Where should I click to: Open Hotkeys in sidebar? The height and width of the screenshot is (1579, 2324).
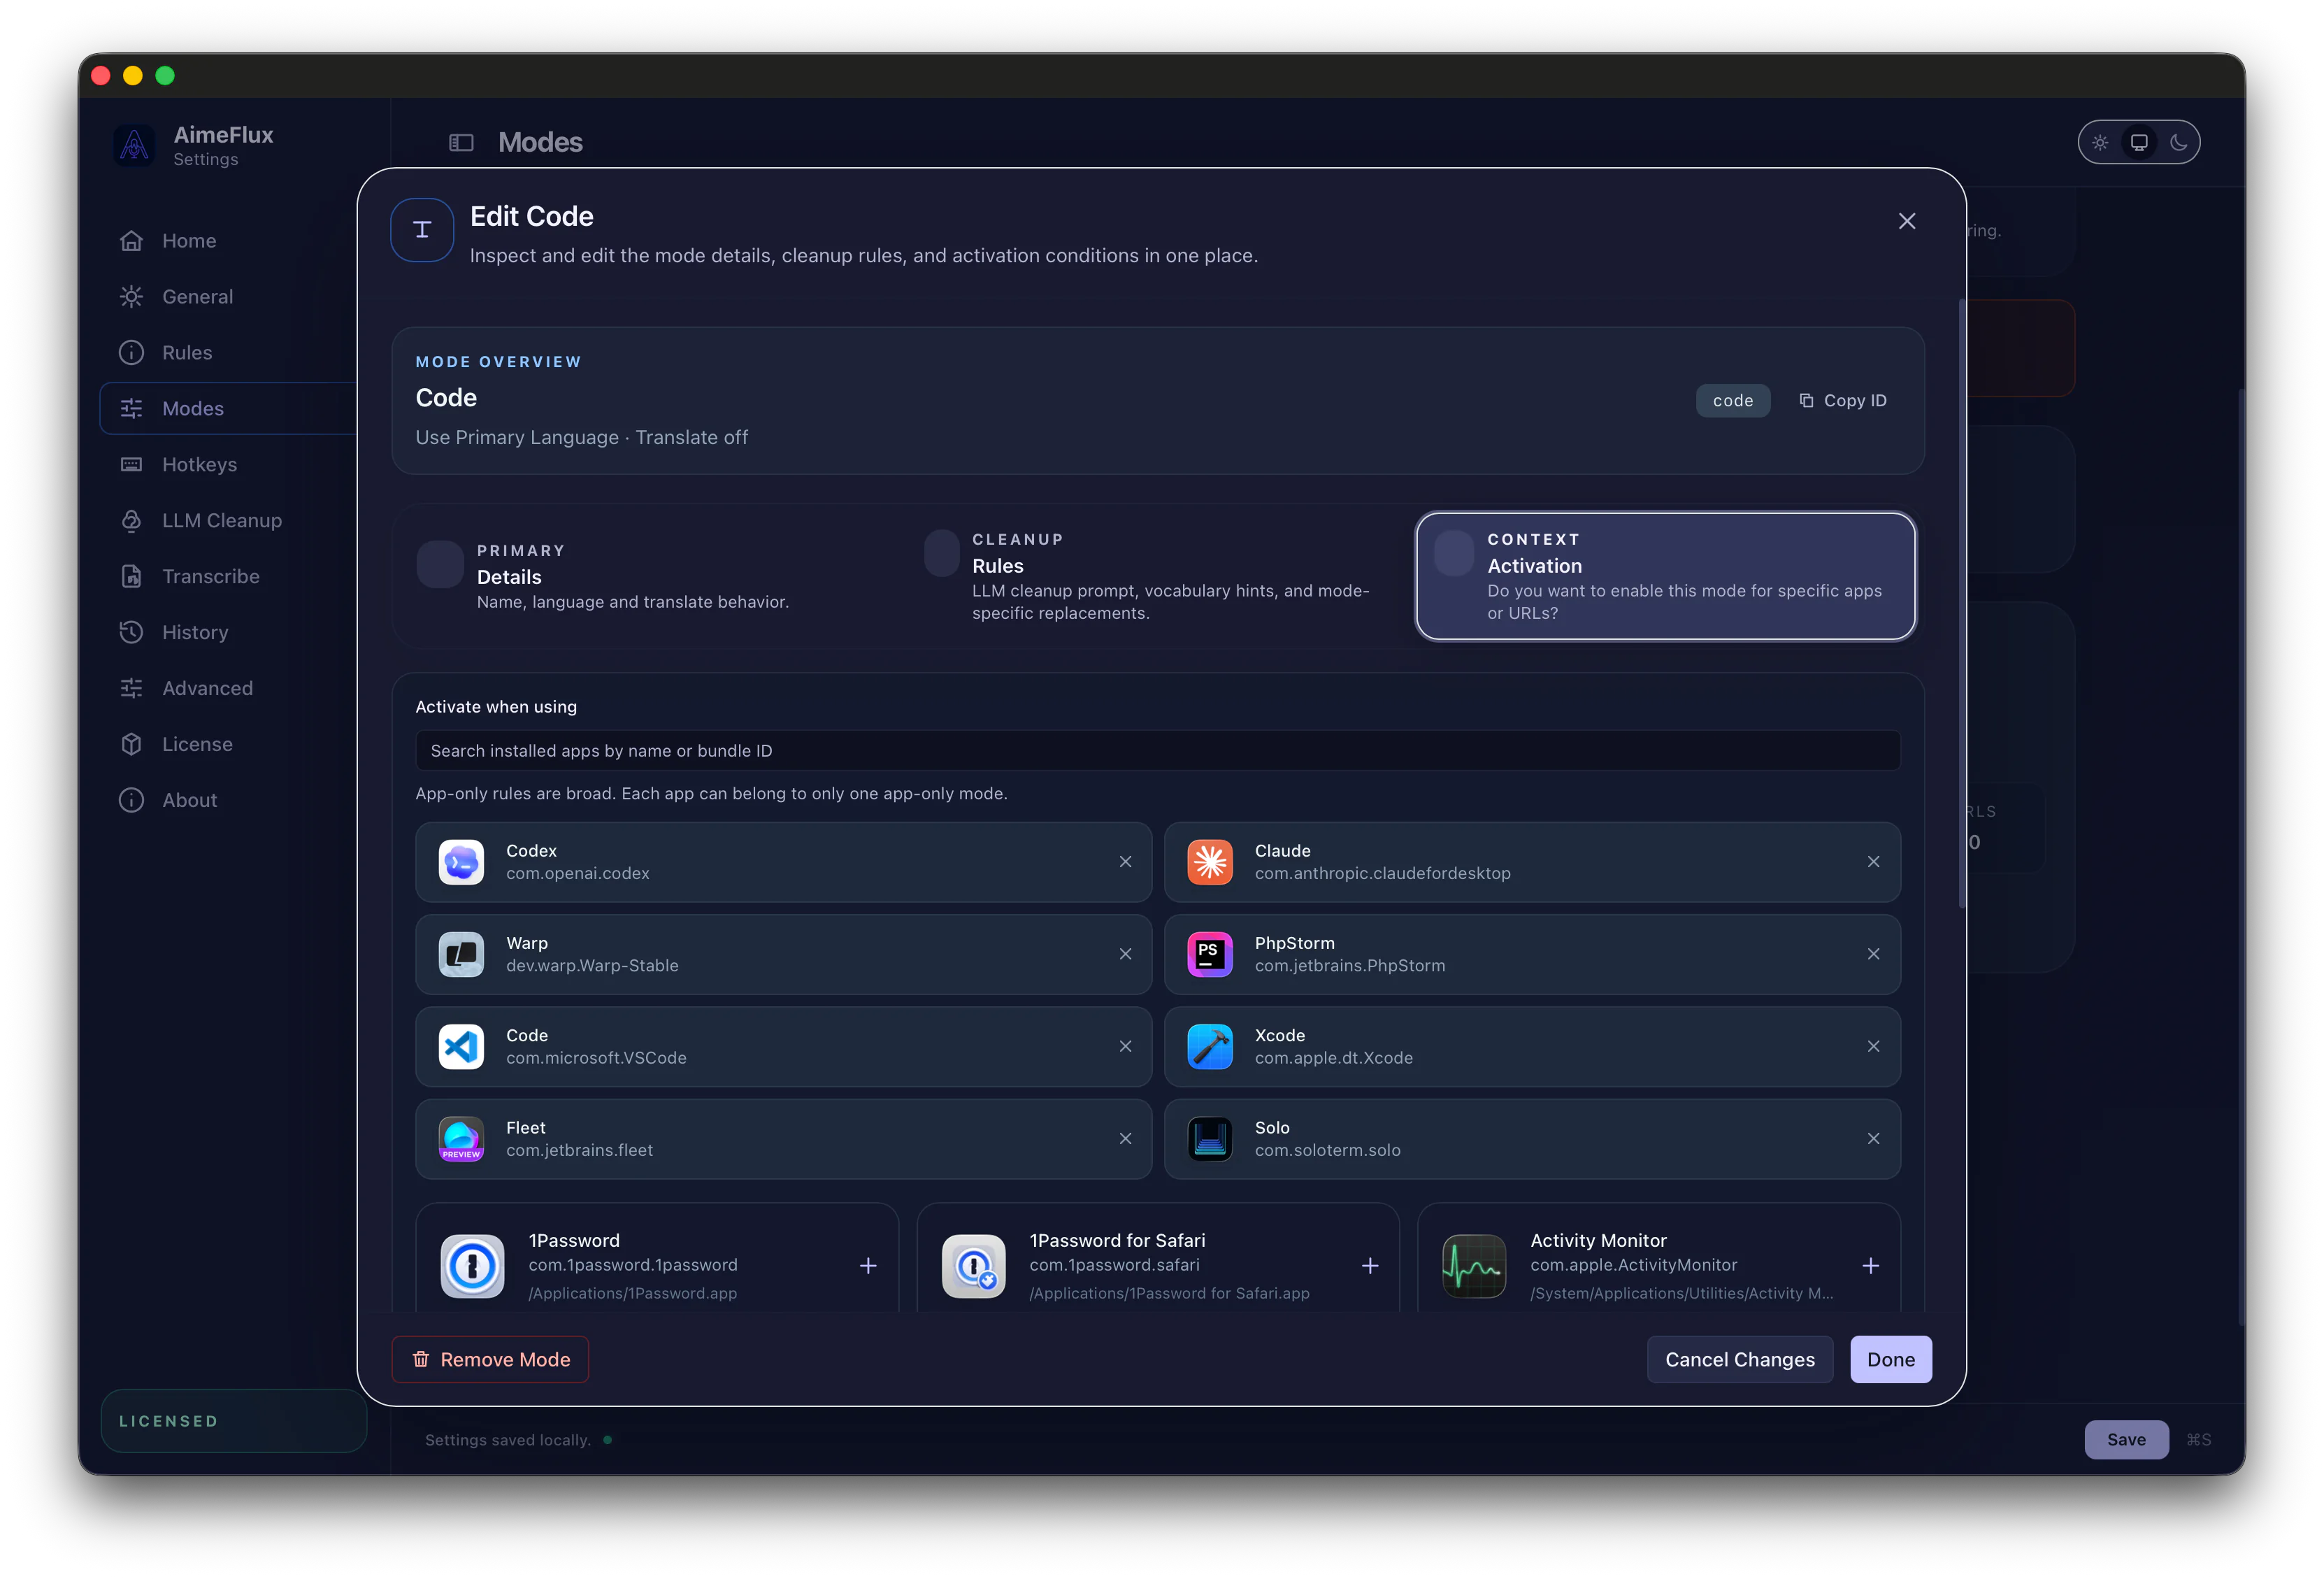199,465
